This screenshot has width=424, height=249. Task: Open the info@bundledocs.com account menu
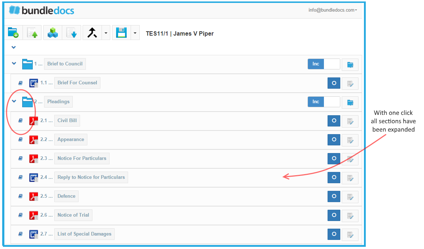332,10
